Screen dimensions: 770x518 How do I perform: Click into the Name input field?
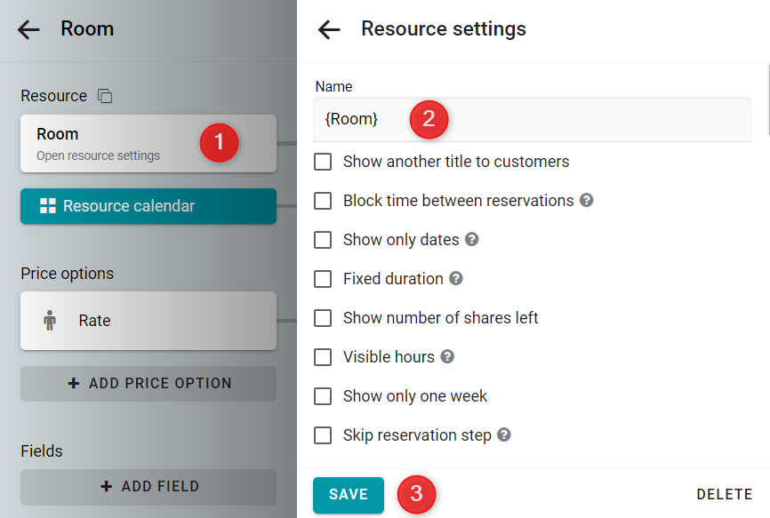pyautogui.click(x=532, y=119)
